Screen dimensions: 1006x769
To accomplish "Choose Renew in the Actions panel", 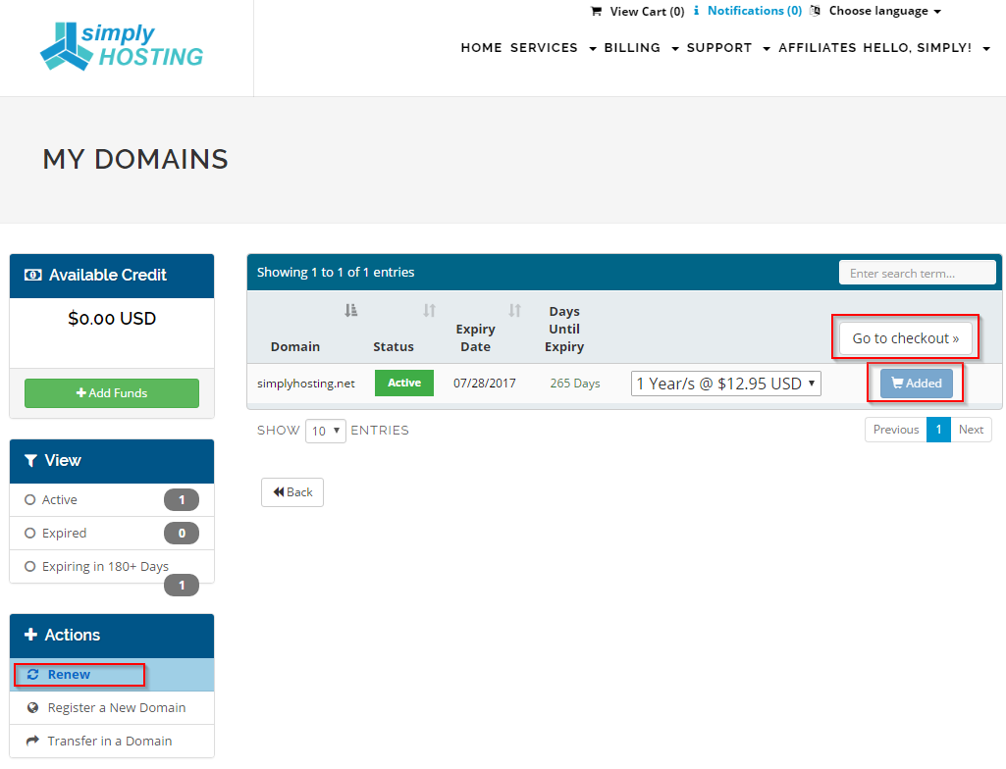I will point(112,675).
